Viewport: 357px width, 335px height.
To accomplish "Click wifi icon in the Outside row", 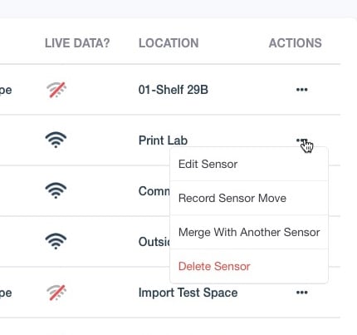I will click(56, 241).
